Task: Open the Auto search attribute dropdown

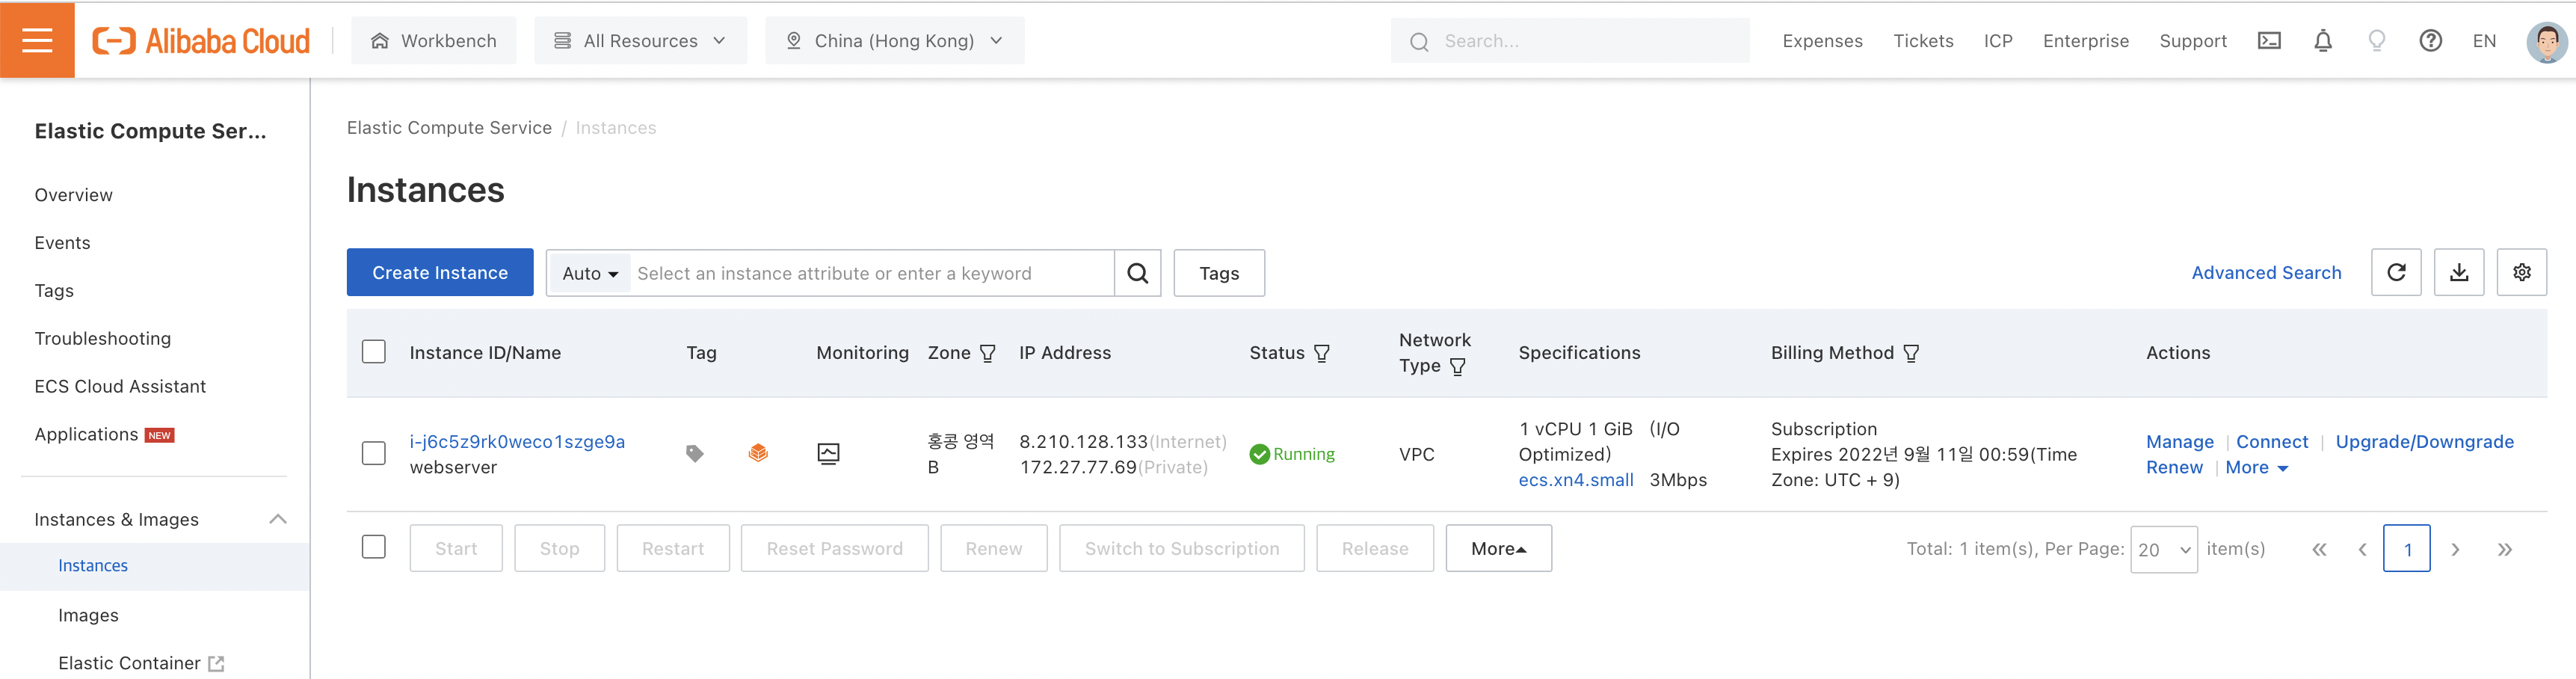Action: 589,273
